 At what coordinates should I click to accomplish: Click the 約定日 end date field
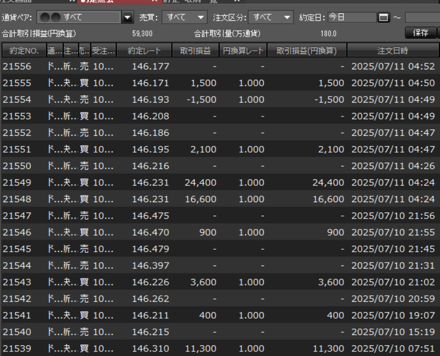[422, 18]
